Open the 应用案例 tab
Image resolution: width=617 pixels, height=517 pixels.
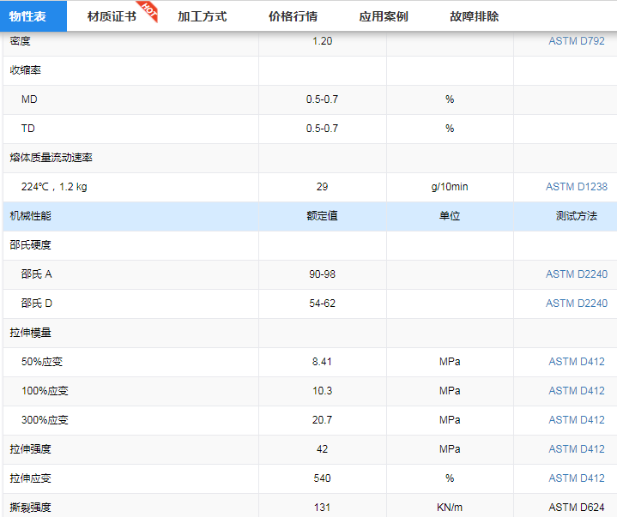(384, 16)
